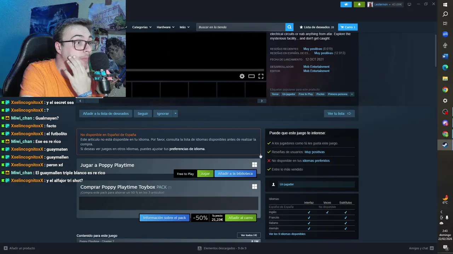Open Elementos descargados status

[x=222, y=248]
